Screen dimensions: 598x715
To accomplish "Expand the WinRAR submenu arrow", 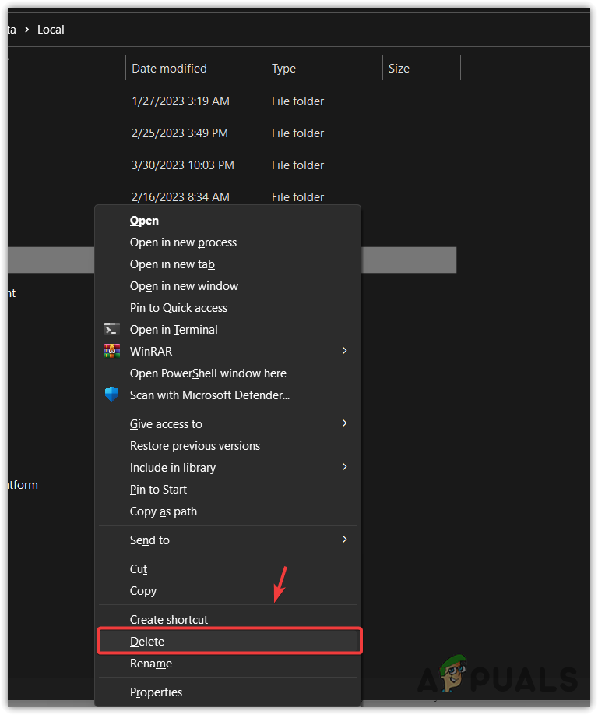I will [344, 351].
